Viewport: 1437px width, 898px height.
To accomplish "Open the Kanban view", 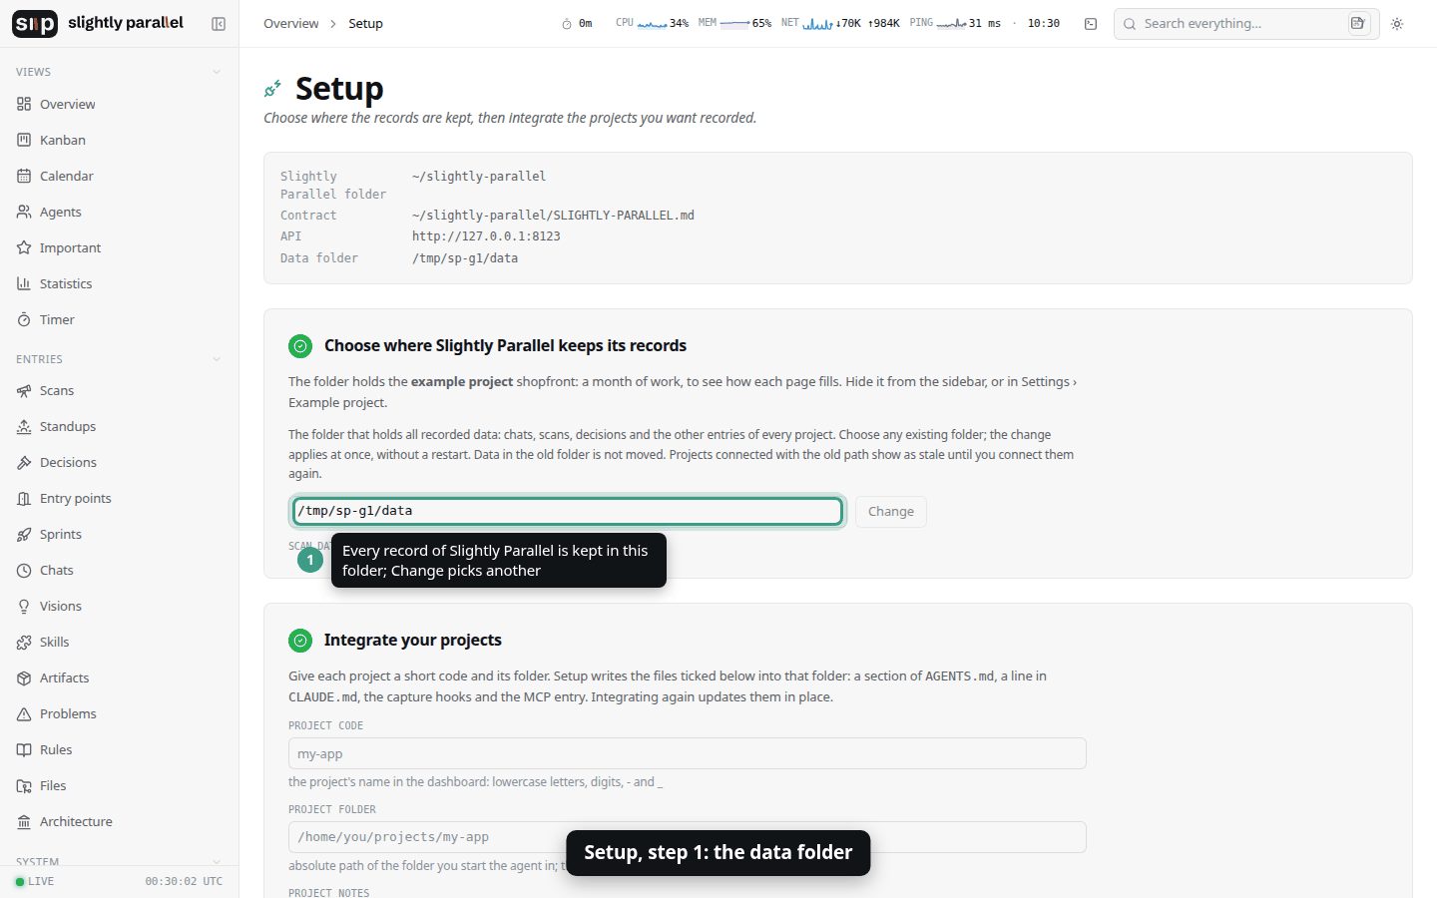I will [120, 140].
